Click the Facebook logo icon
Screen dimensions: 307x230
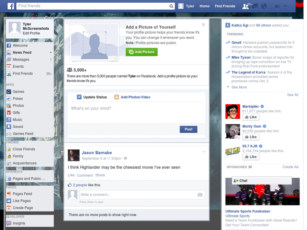point(11,6)
